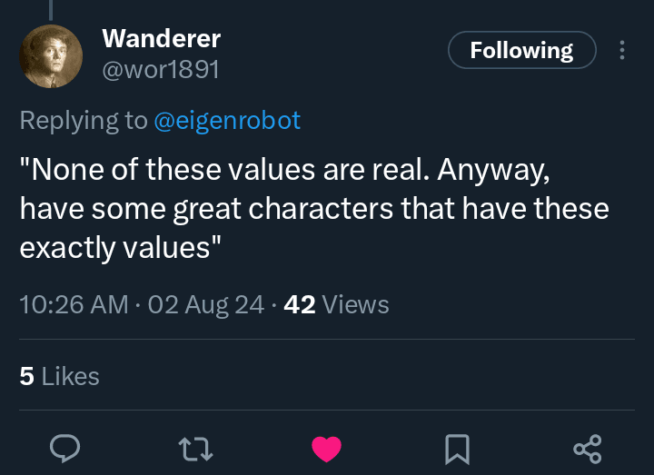Screen dimensions: 654x475
Task: Show who liked via 5 Likes
Action: (x=59, y=376)
